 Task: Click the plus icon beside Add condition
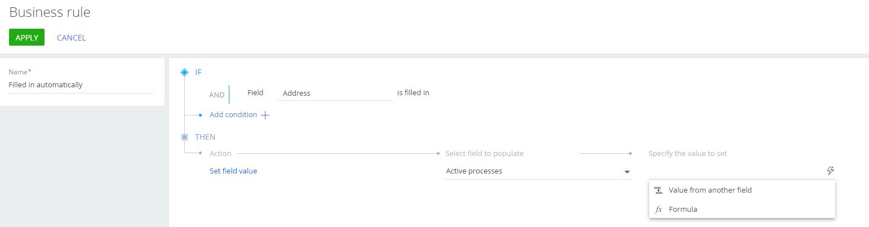coord(265,115)
